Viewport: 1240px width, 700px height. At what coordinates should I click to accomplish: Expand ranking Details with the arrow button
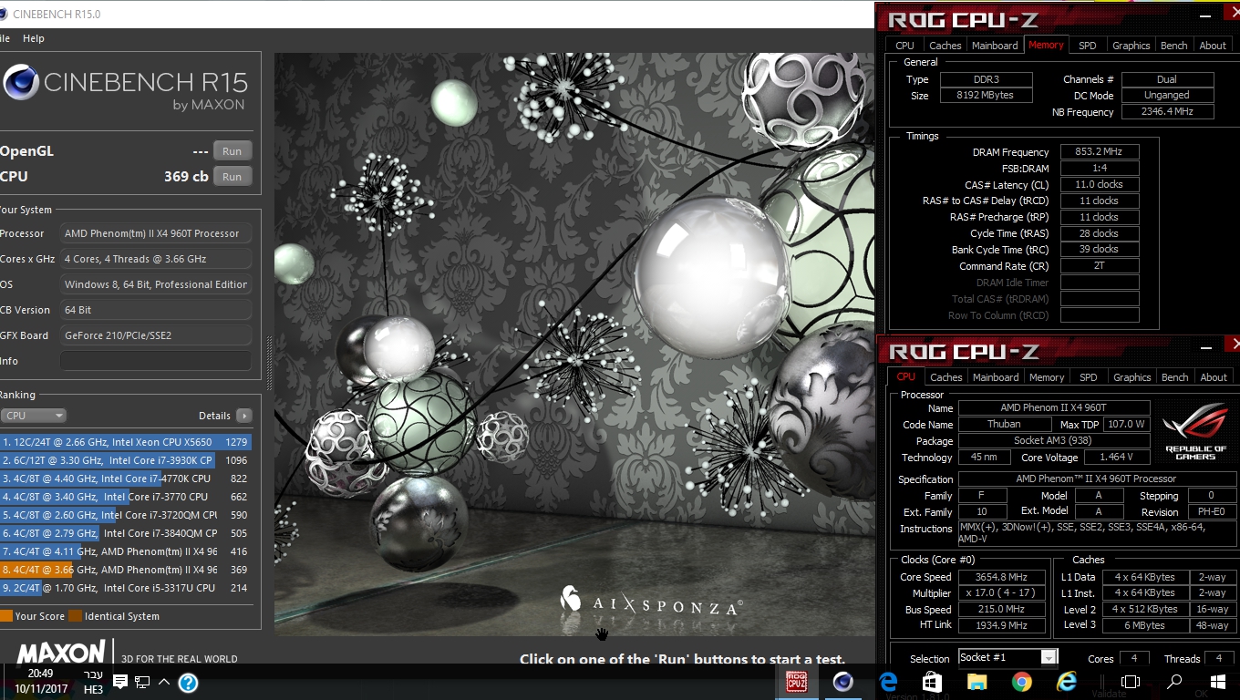pyautogui.click(x=243, y=416)
